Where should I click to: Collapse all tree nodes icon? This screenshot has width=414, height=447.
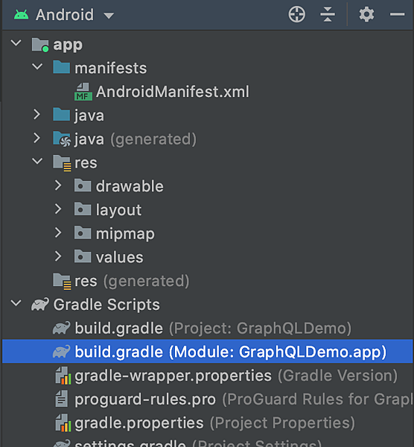tap(328, 15)
